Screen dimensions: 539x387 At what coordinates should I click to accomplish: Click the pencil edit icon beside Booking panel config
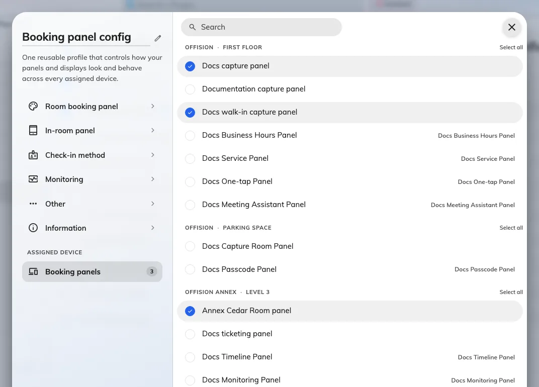click(x=158, y=38)
